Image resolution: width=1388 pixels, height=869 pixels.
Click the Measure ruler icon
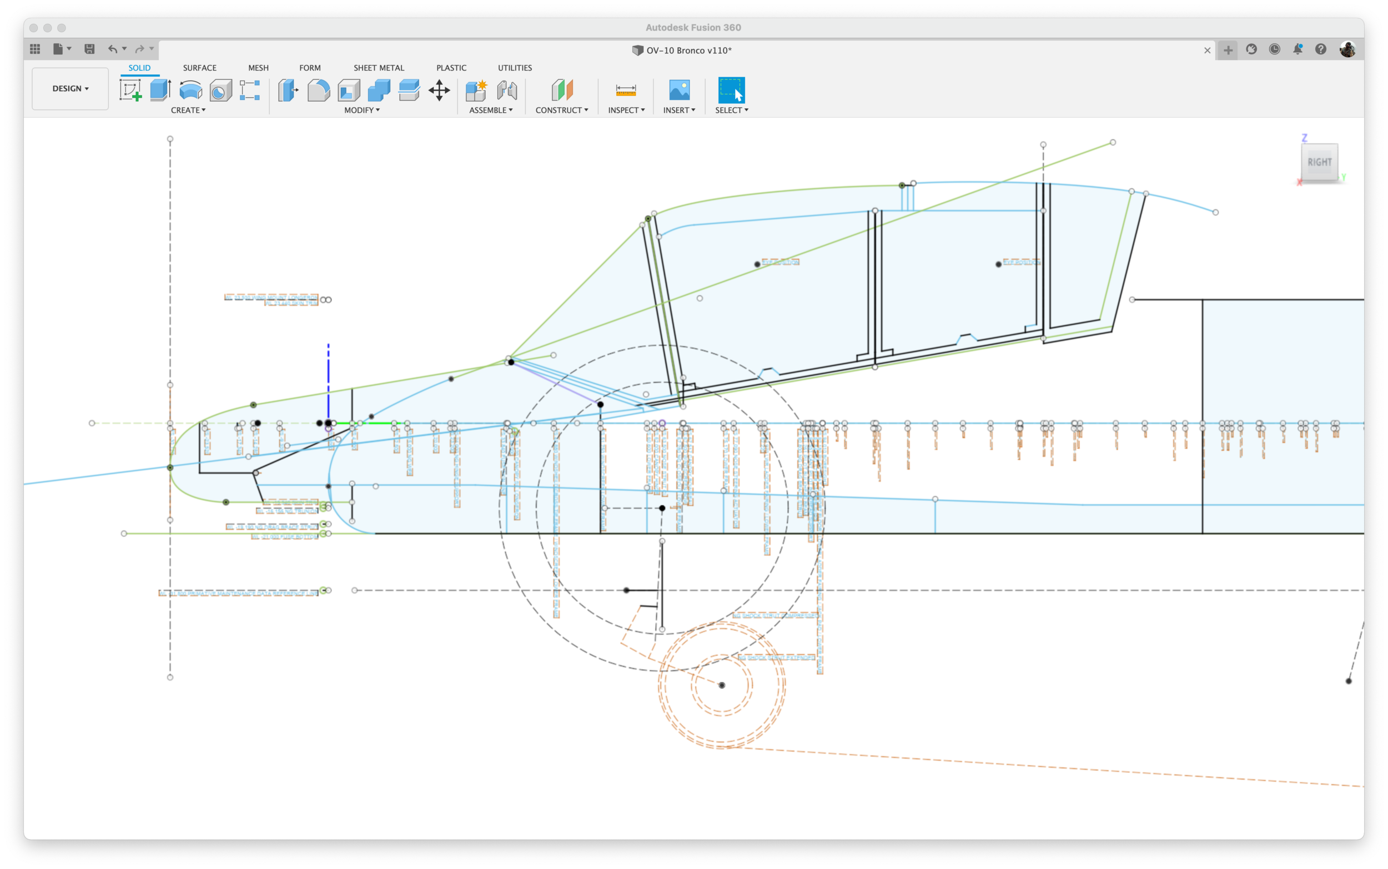(626, 91)
